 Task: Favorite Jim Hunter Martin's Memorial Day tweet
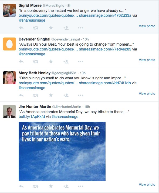(x=51, y=186)
